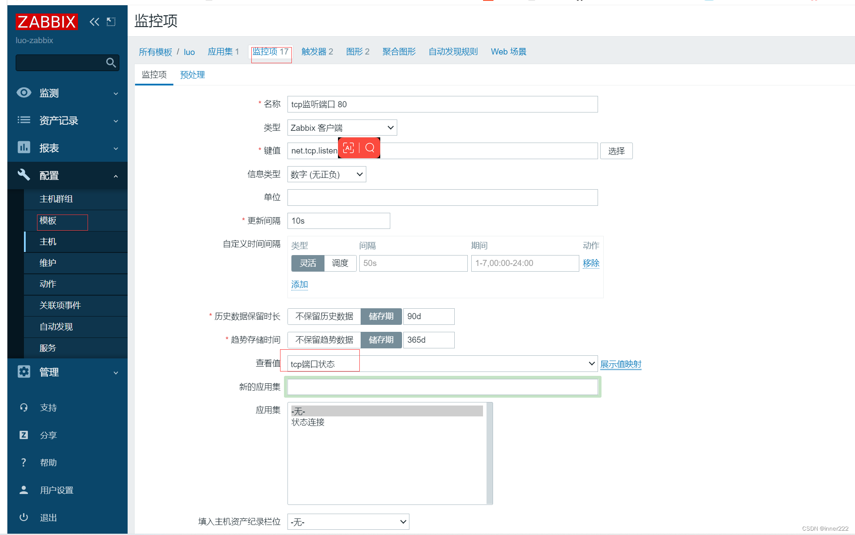Open 填入主机资产纪录栏位 dropdown

coord(348,522)
